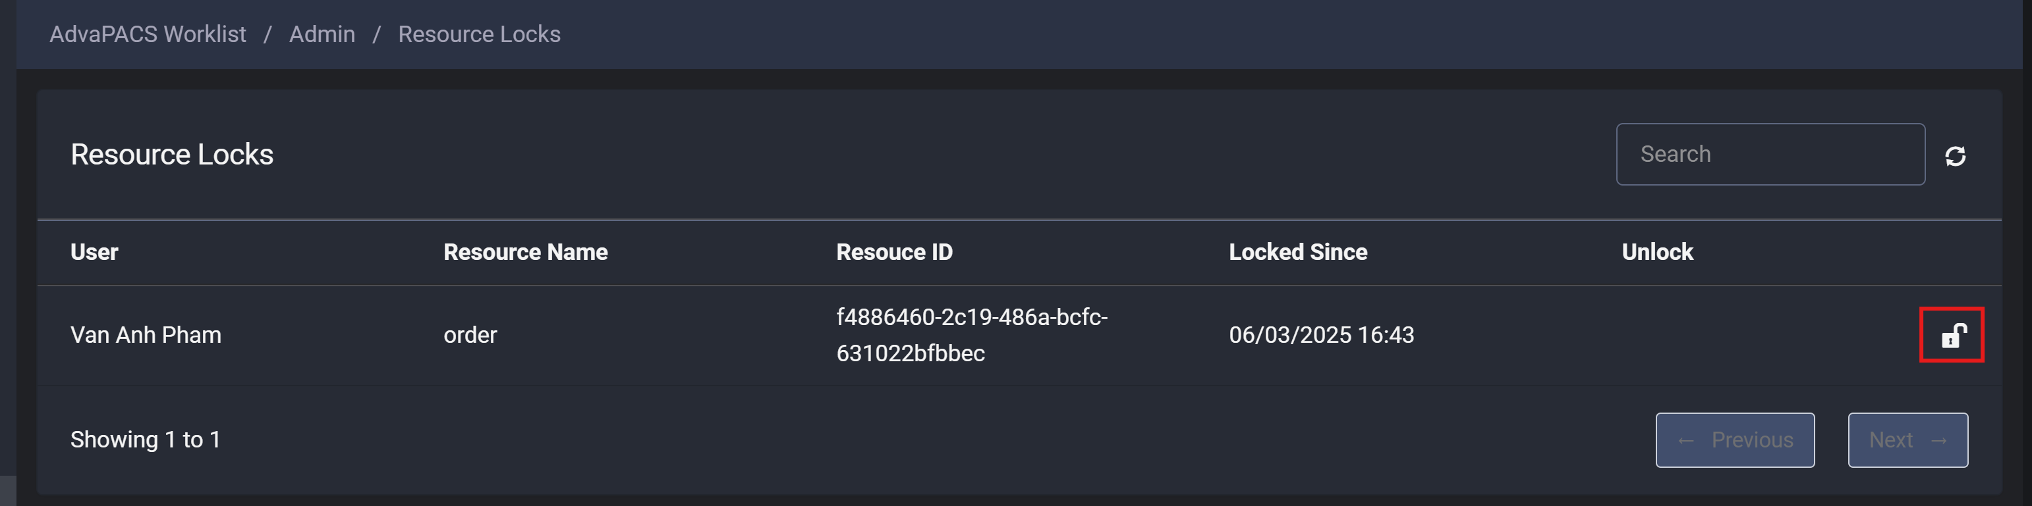Open the Admin breadcrumb link
The image size is (2032, 506).
(x=322, y=34)
